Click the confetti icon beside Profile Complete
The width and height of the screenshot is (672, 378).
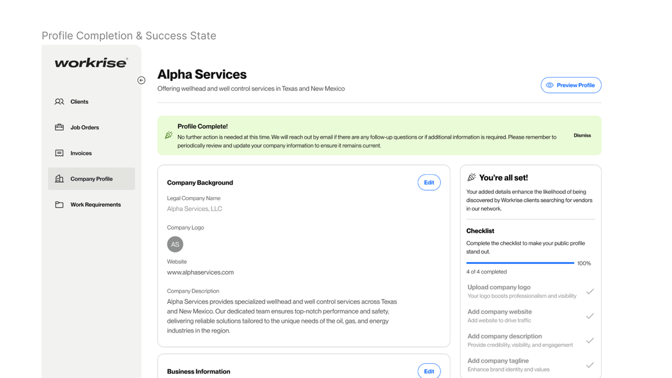(x=167, y=134)
